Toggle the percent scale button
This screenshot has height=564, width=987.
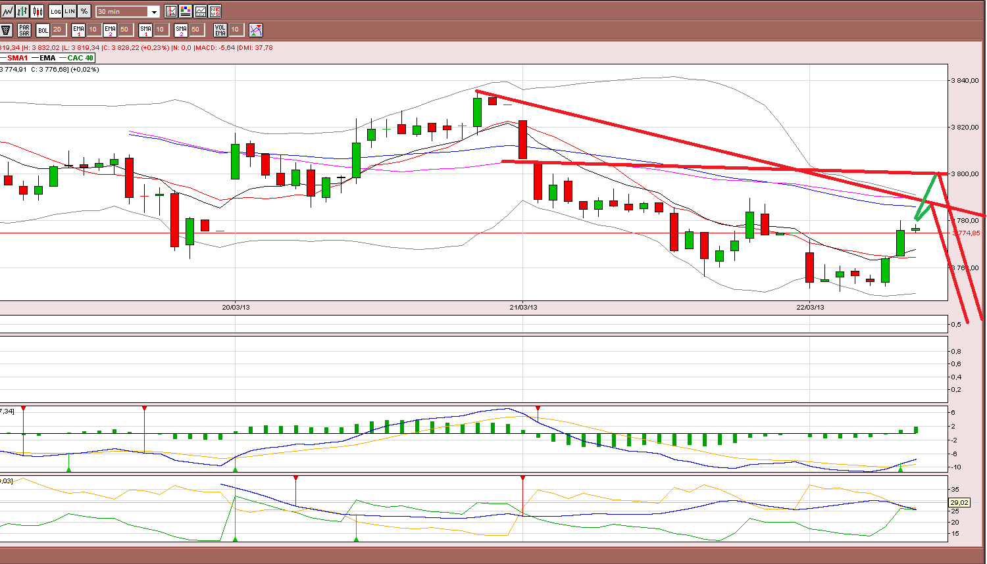click(84, 11)
